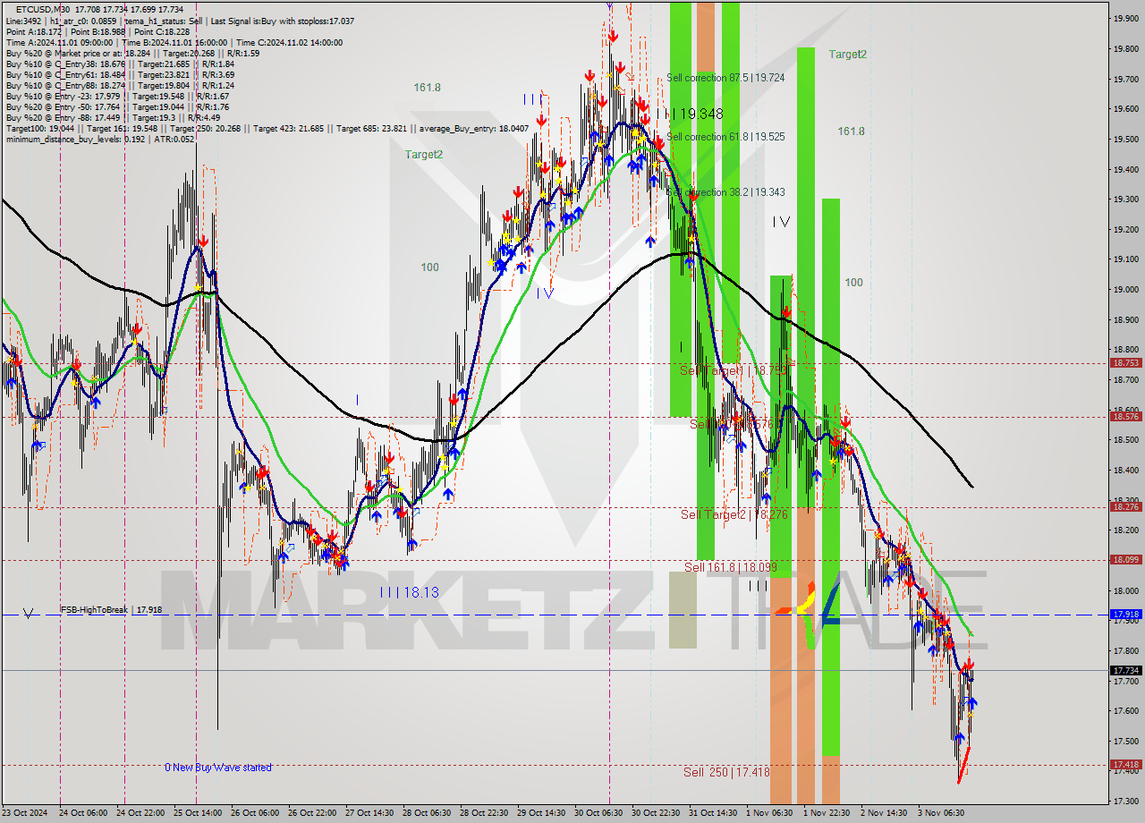Select the 'Buy %10 @ C_Entry88: 18.274' line
1145x823 pixels.
pyautogui.click(x=120, y=85)
